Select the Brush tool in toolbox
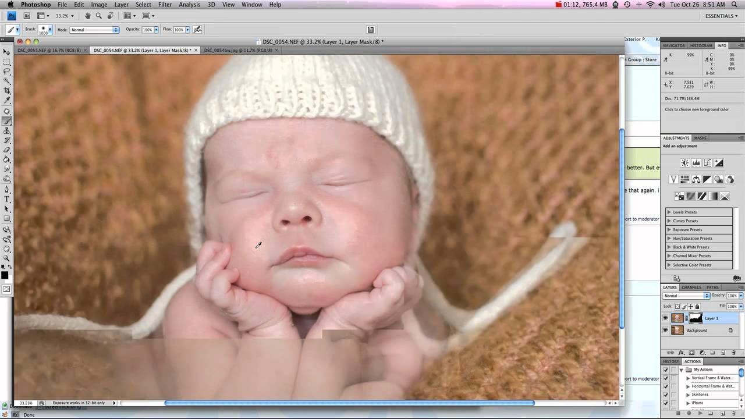This screenshot has width=745, height=419. click(7, 121)
